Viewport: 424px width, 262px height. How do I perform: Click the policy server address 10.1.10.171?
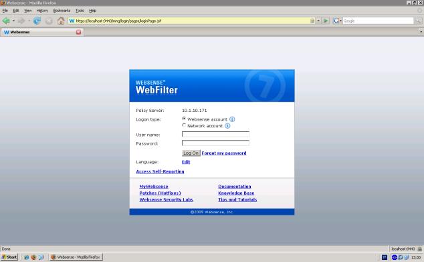click(x=195, y=111)
